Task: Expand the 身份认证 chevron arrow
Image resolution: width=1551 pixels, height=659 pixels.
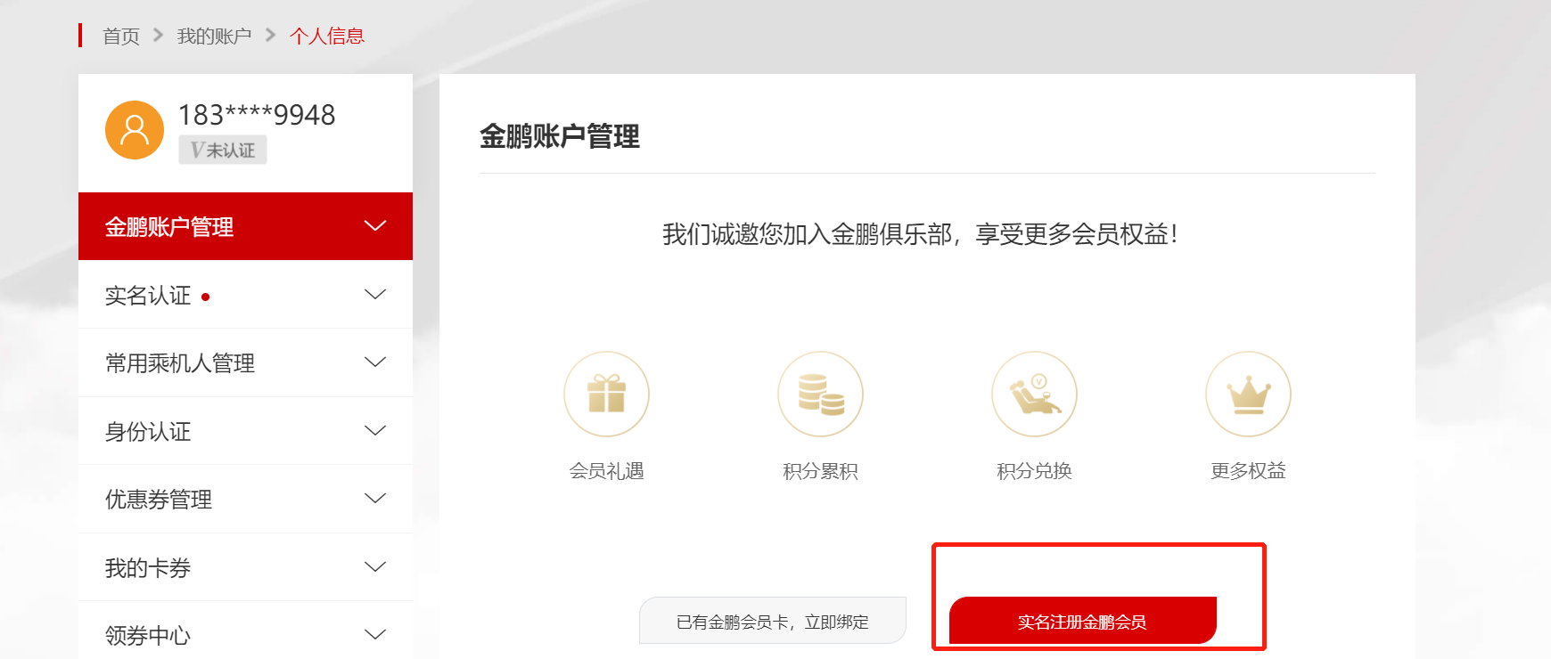Action: click(x=375, y=431)
